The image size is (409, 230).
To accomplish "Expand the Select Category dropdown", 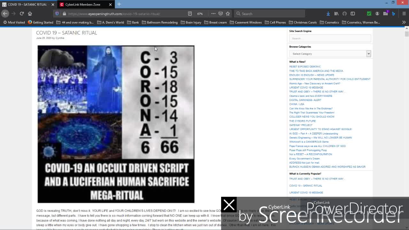I will tap(330, 54).
